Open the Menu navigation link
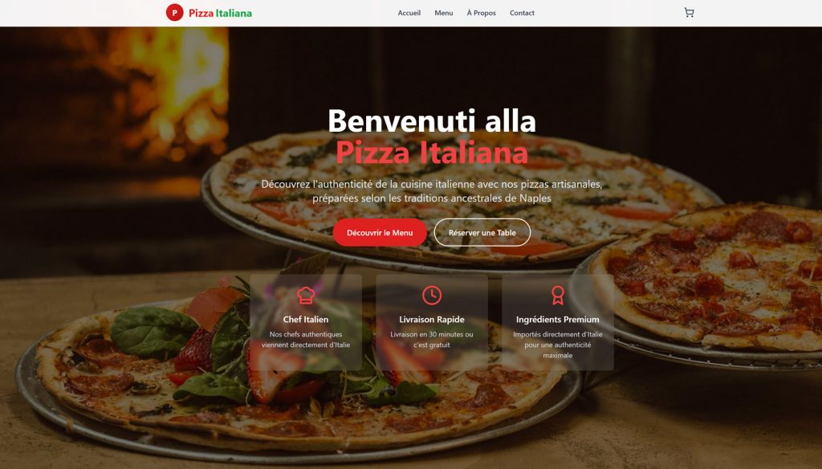The width and height of the screenshot is (822, 469). (443, 13)
